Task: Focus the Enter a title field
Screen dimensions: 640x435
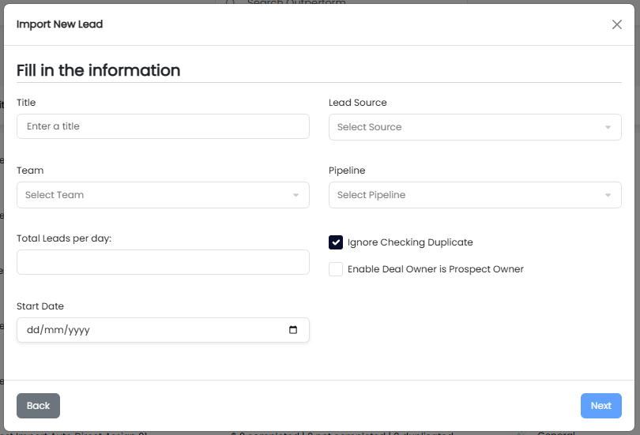Action: [163, 126]
